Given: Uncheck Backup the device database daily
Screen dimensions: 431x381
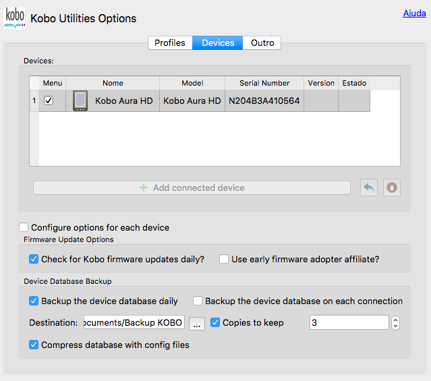Looking at the screenshot, I should pyautogui.click(x=34, y=301).
